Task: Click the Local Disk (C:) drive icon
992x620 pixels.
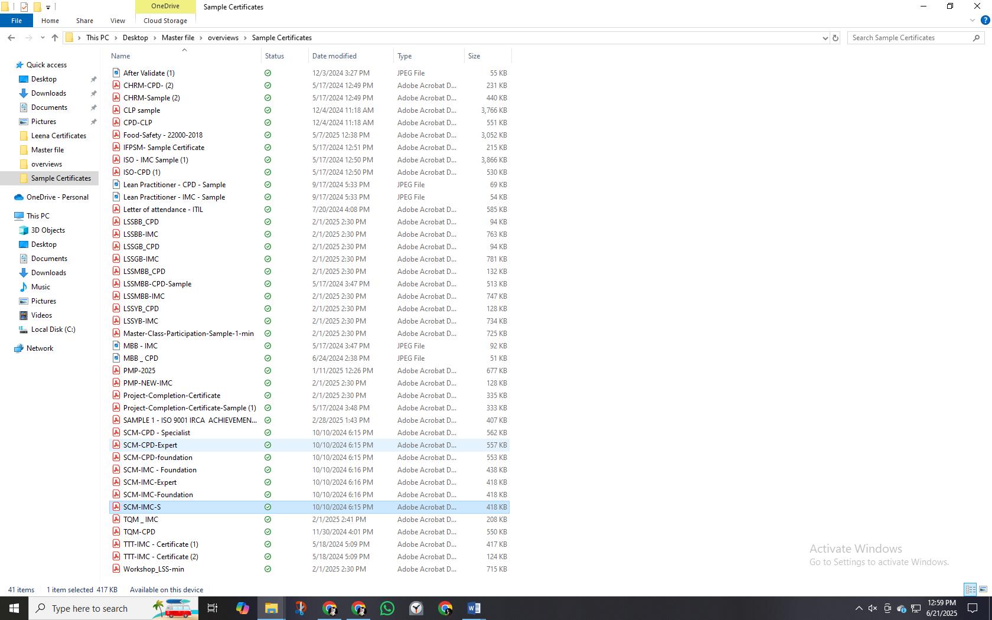Action: point(24,329)
